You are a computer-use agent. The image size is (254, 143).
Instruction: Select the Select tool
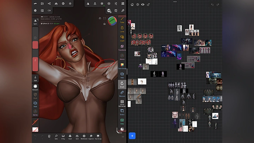(122, 112)
